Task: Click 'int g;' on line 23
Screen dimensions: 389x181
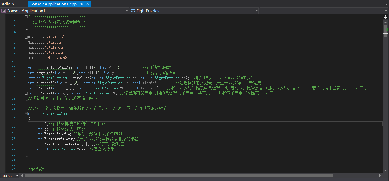Action: pyautogui.click(x=42, y=129)
